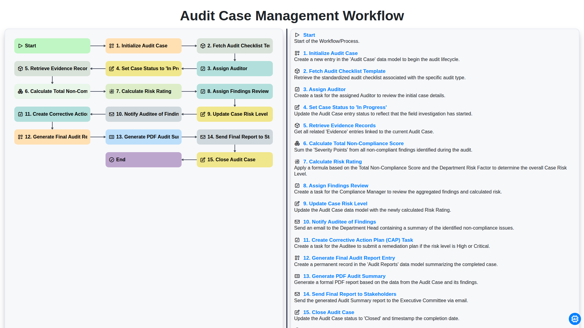
Task: Click the document icon beside Generate PDF Audit Summary entry
Action: coord(297,276)
